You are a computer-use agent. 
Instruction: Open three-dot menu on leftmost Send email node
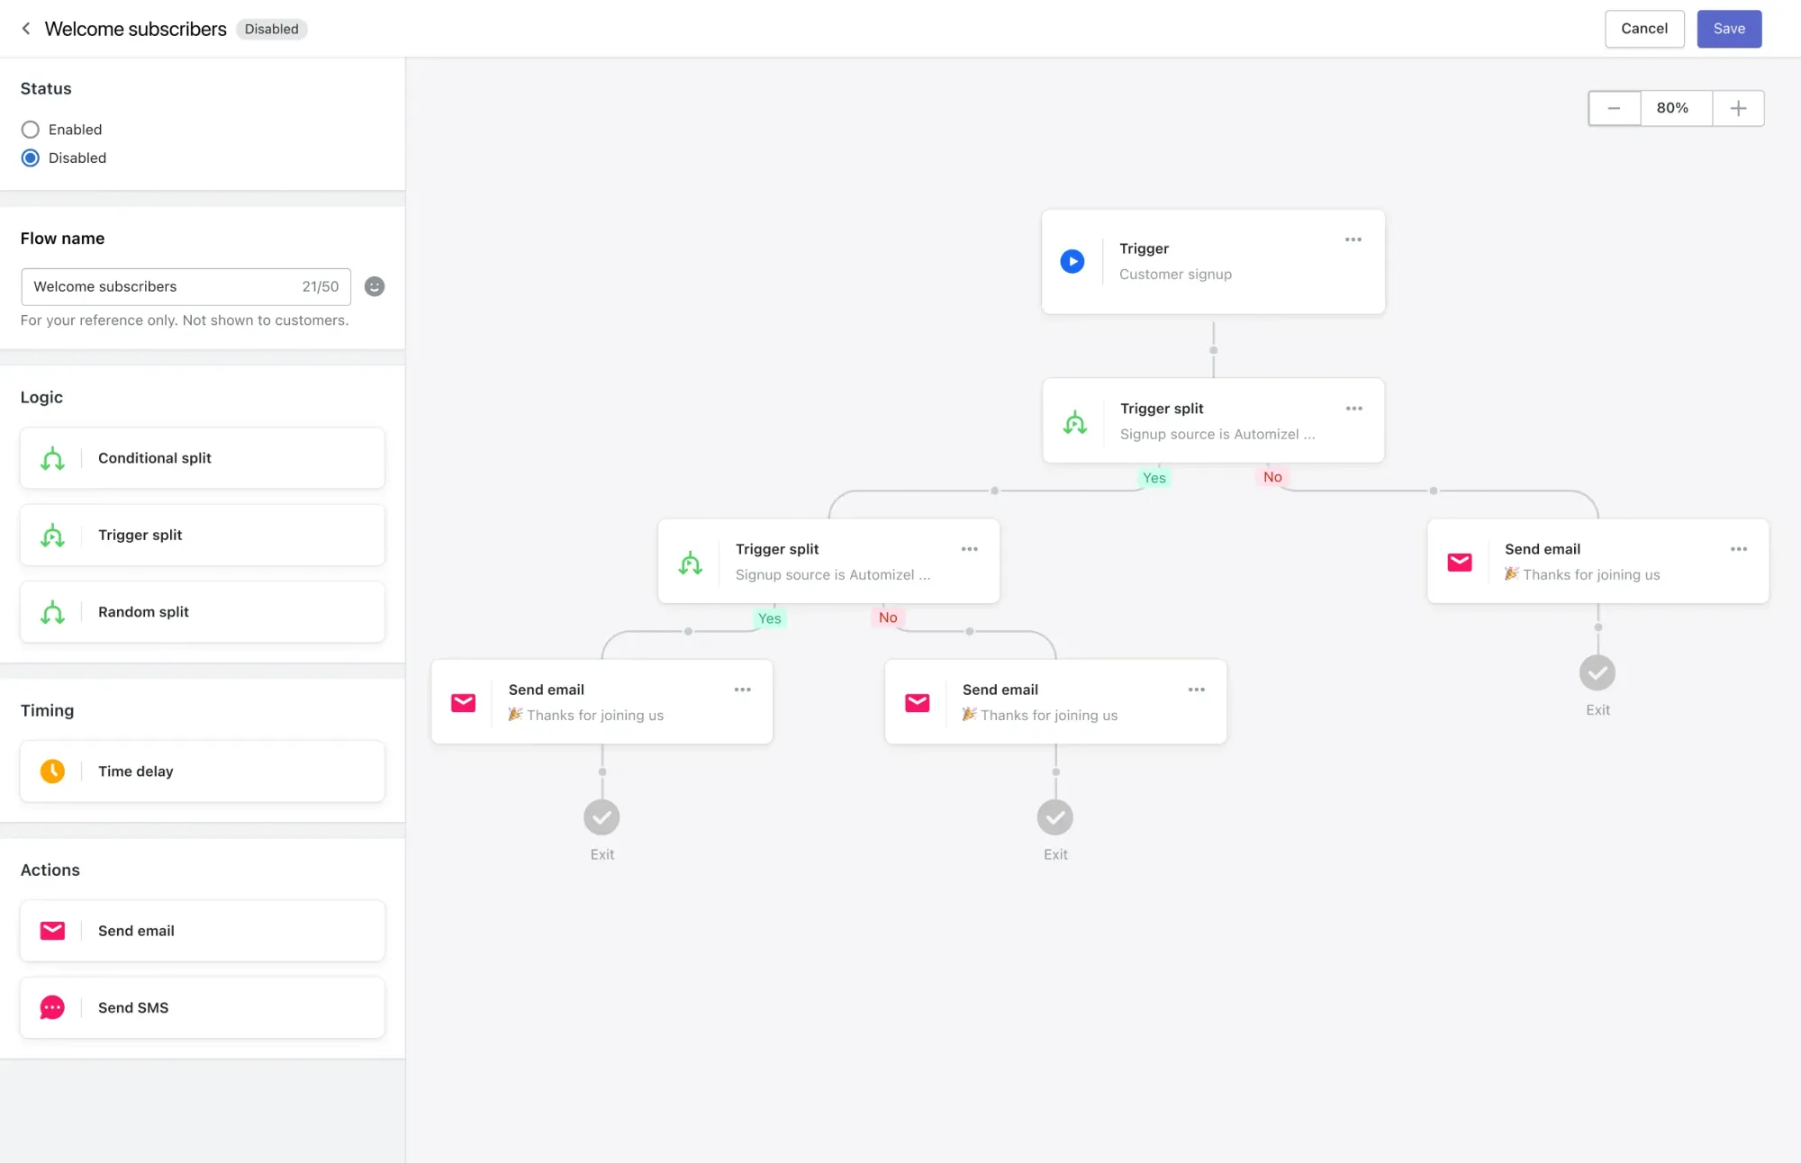click(x=742, y=690)
